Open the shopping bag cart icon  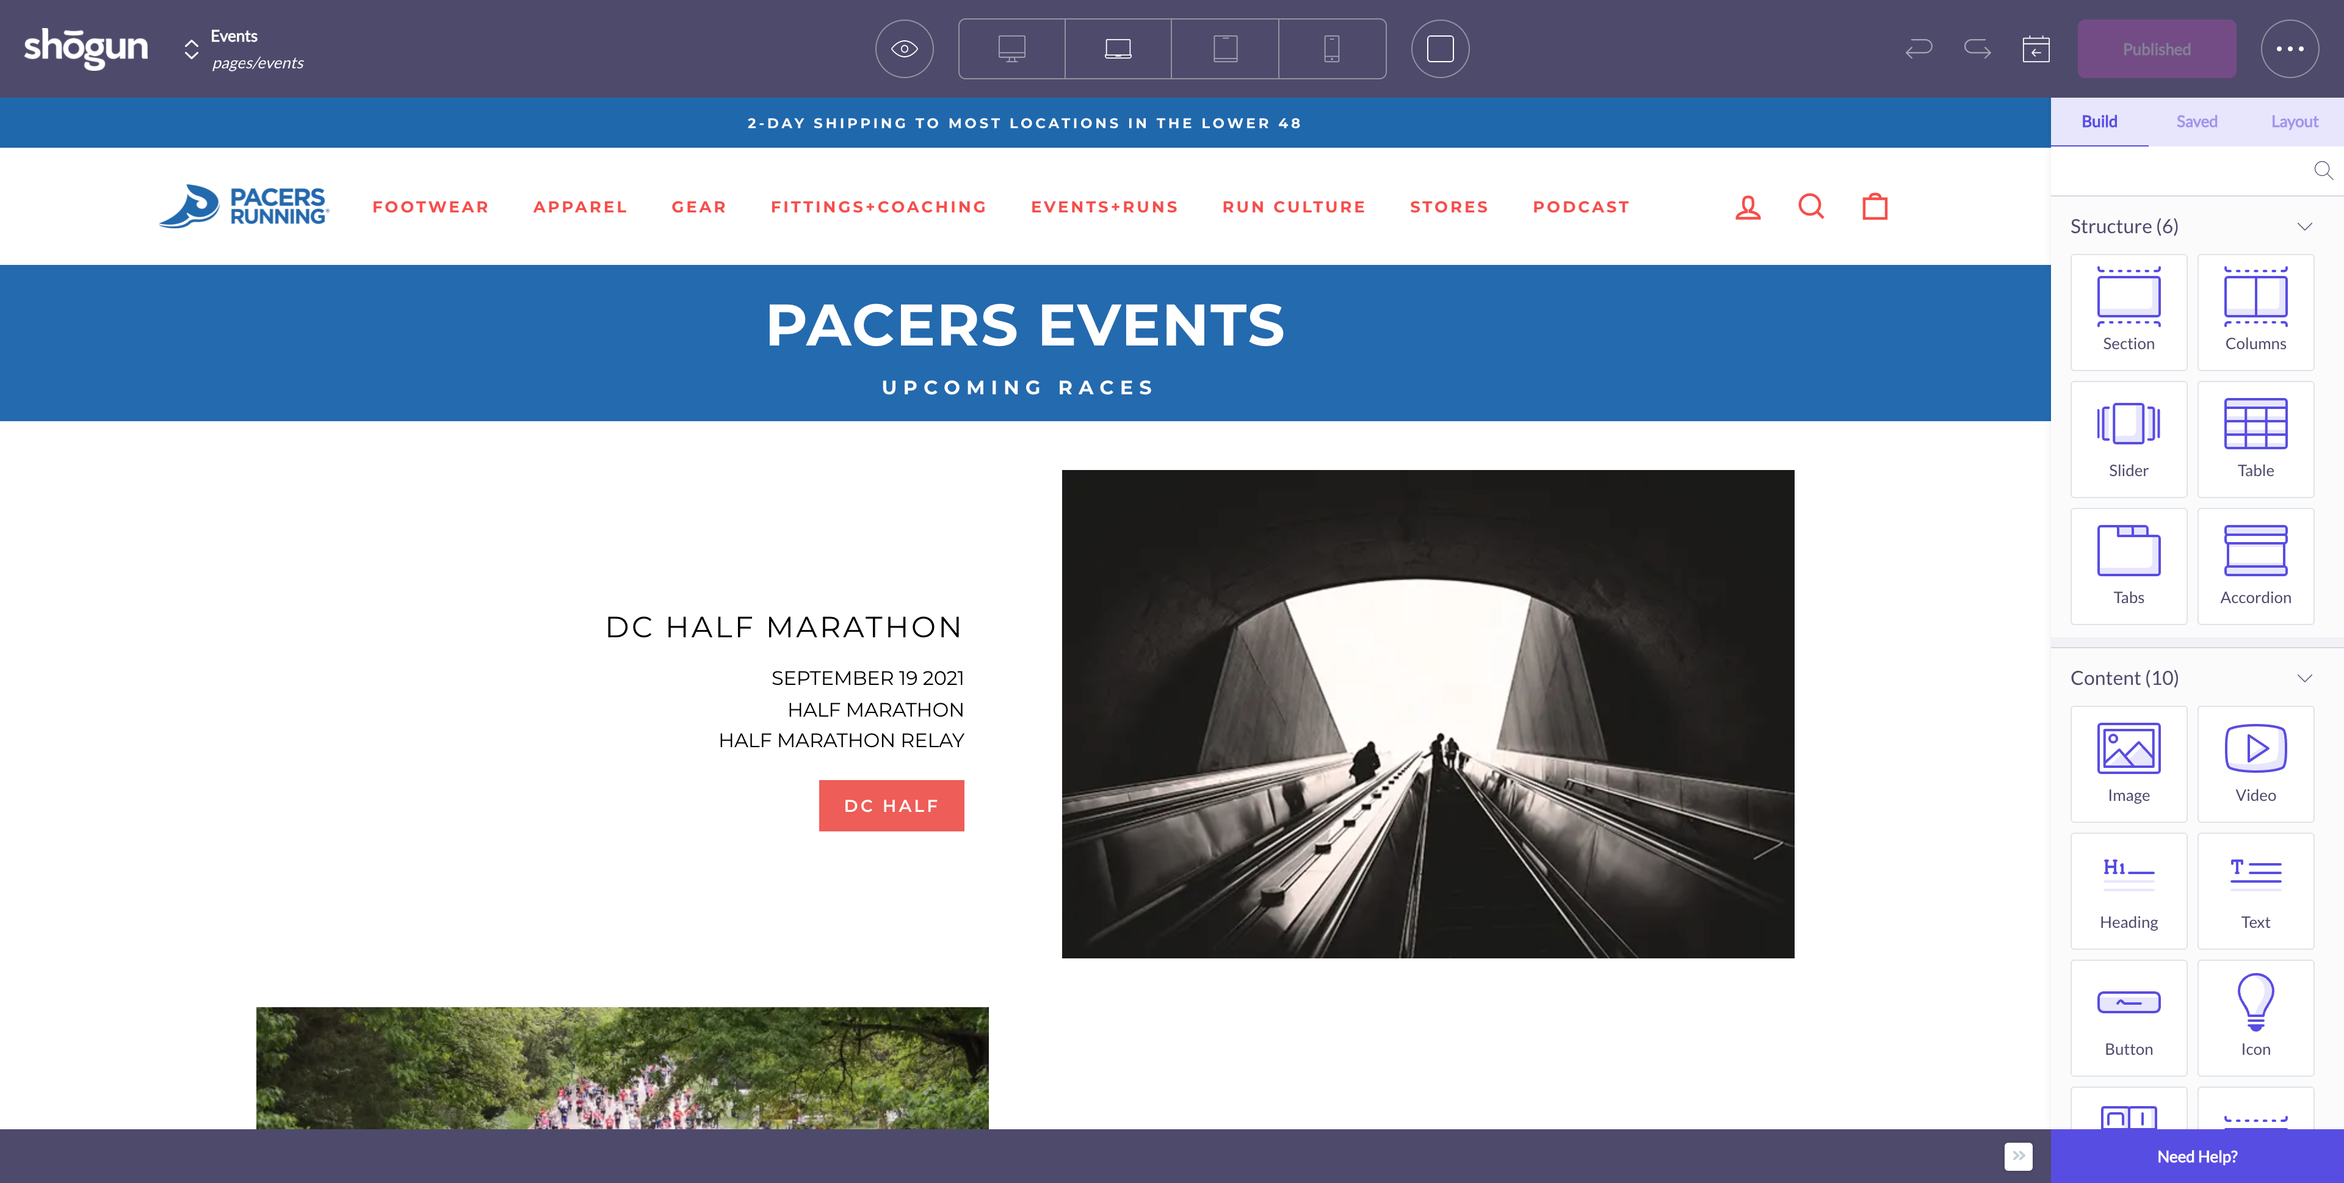1875,206
